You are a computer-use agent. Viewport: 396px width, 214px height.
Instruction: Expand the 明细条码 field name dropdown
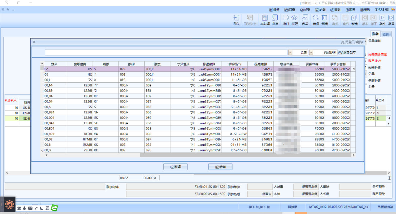(x=311, y=52)
